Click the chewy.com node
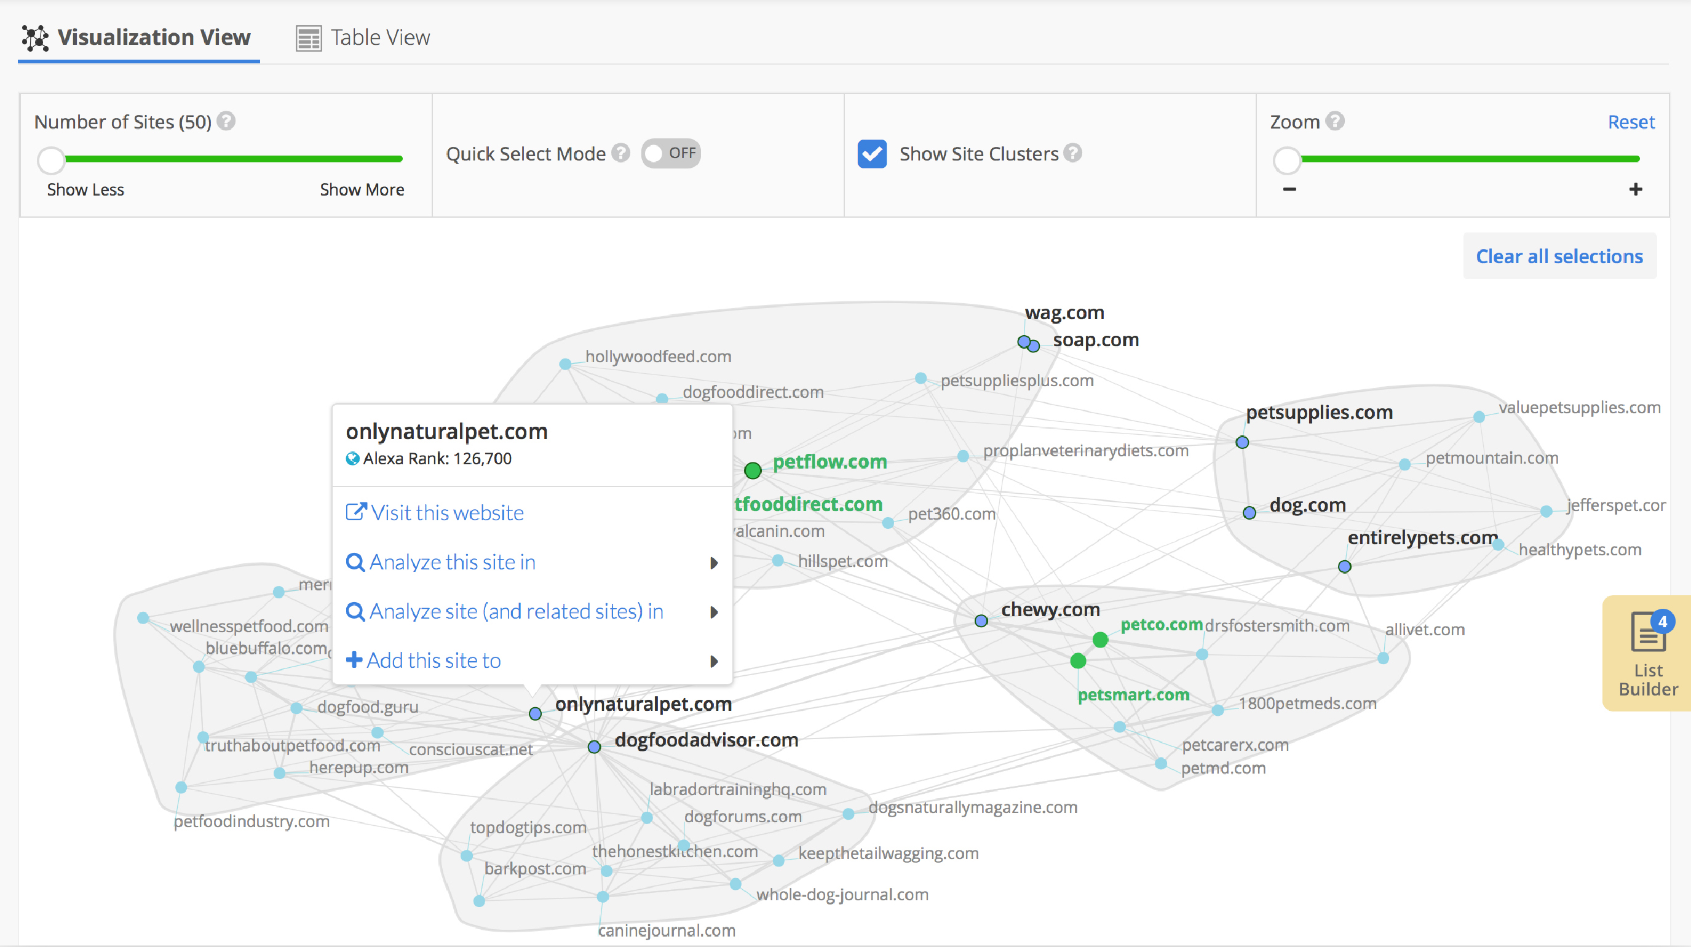1691x947 pixels. tap(981, 621)
